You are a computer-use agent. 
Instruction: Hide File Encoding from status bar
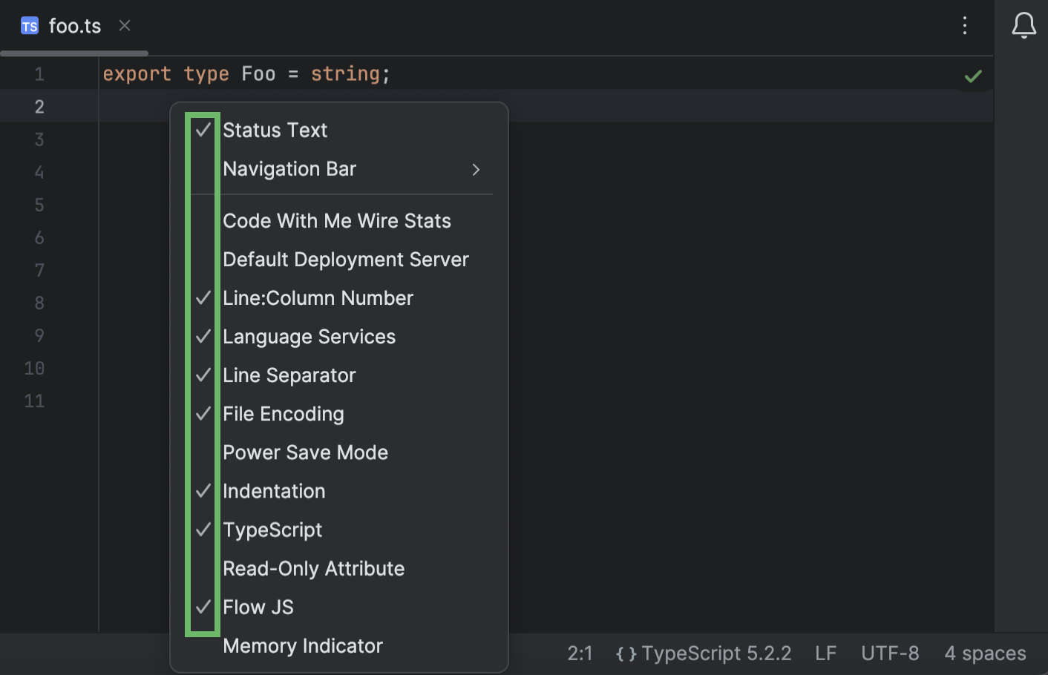(x=284, y=413)
